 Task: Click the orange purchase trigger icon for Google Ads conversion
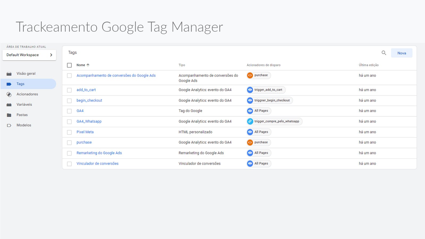tap(250, 75)
